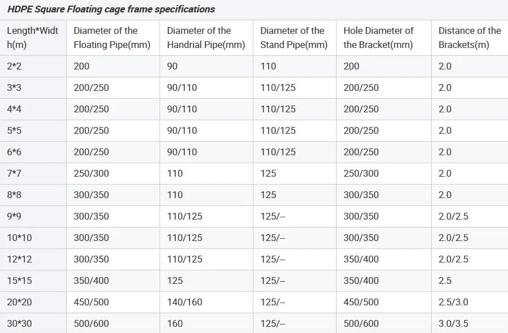Select the 15*15 row label cell
508x333 pixels.
[19, 281]
